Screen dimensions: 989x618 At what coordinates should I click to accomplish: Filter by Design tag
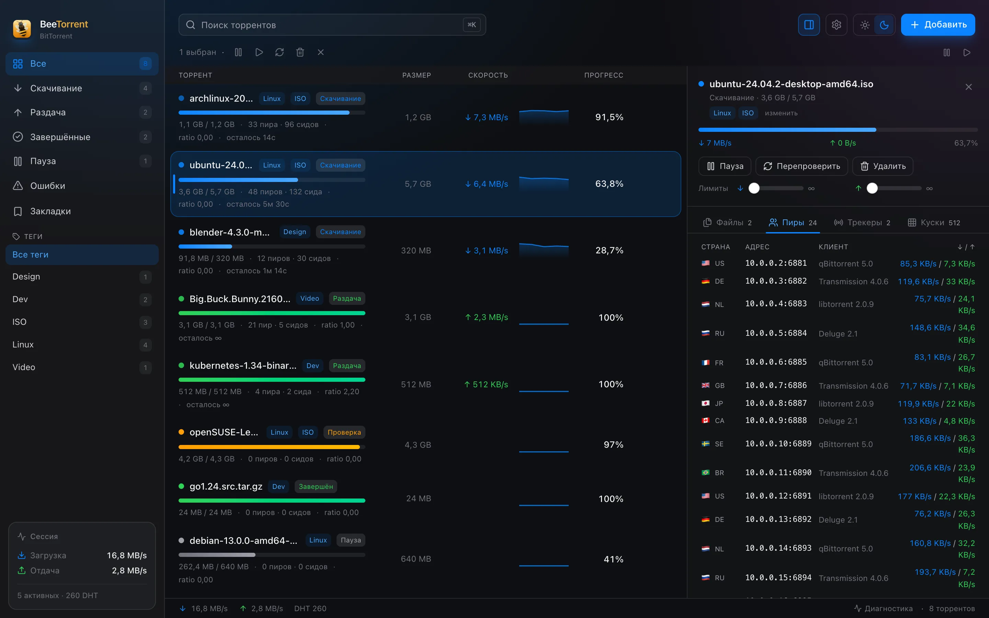coord(82,277)
